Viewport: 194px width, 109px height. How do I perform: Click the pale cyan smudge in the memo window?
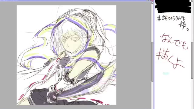(166, 74)
